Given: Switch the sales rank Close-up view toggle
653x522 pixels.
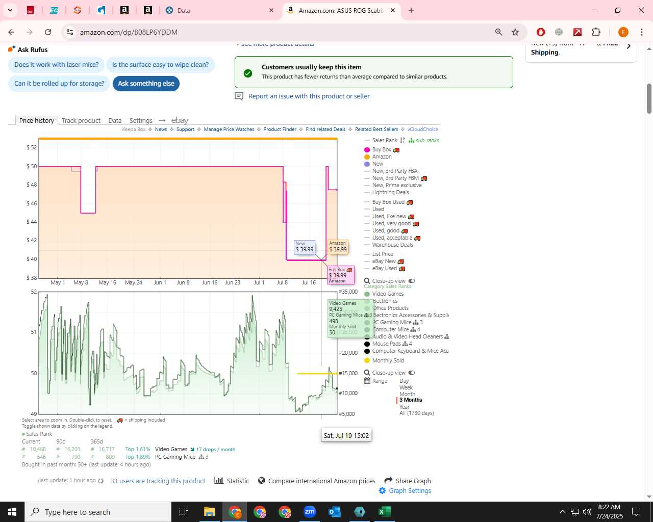Looking at the screenshot, I should [412, 373].
